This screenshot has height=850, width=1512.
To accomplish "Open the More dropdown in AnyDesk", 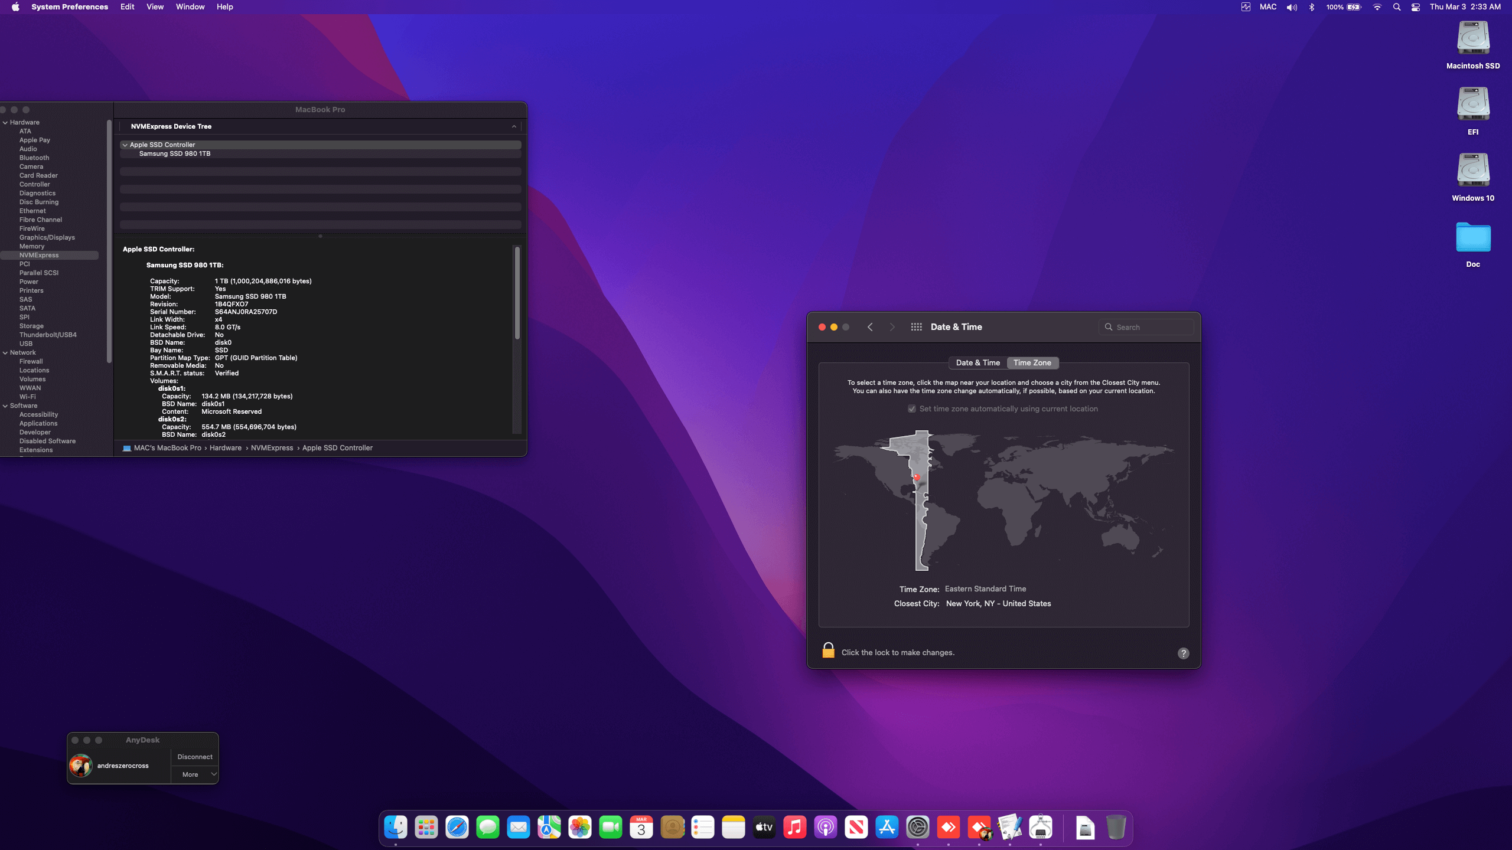I will [195, 774].
